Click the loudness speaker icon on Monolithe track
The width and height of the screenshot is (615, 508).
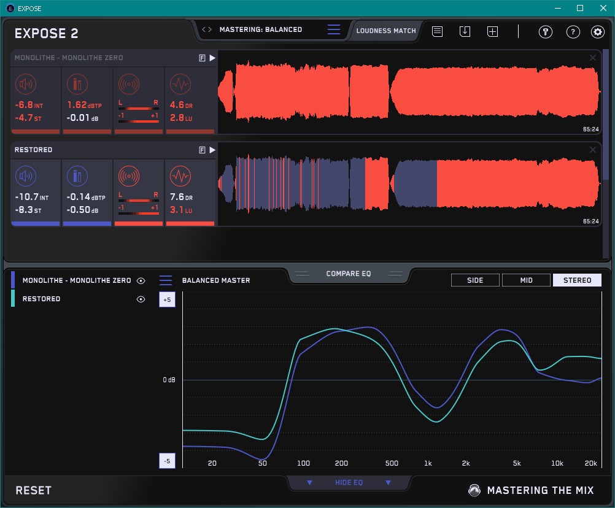[x=25, y=84]
